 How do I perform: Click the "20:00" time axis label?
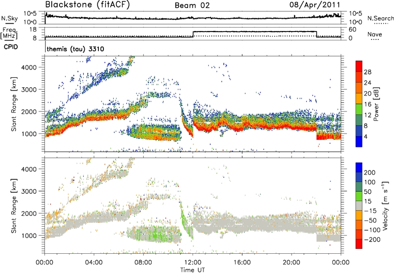[x=292, y=263]
